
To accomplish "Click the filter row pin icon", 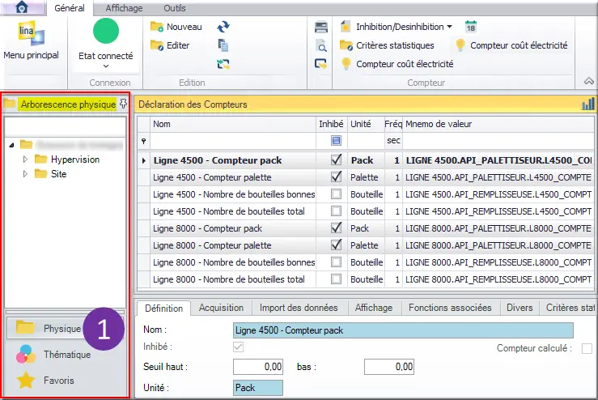I will coord(143,141).
